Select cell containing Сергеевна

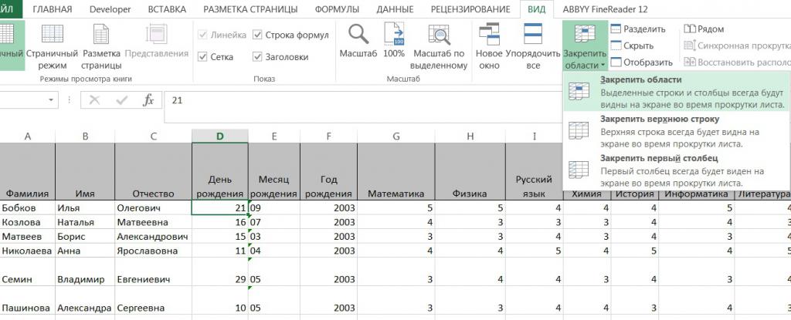[154, 301]
